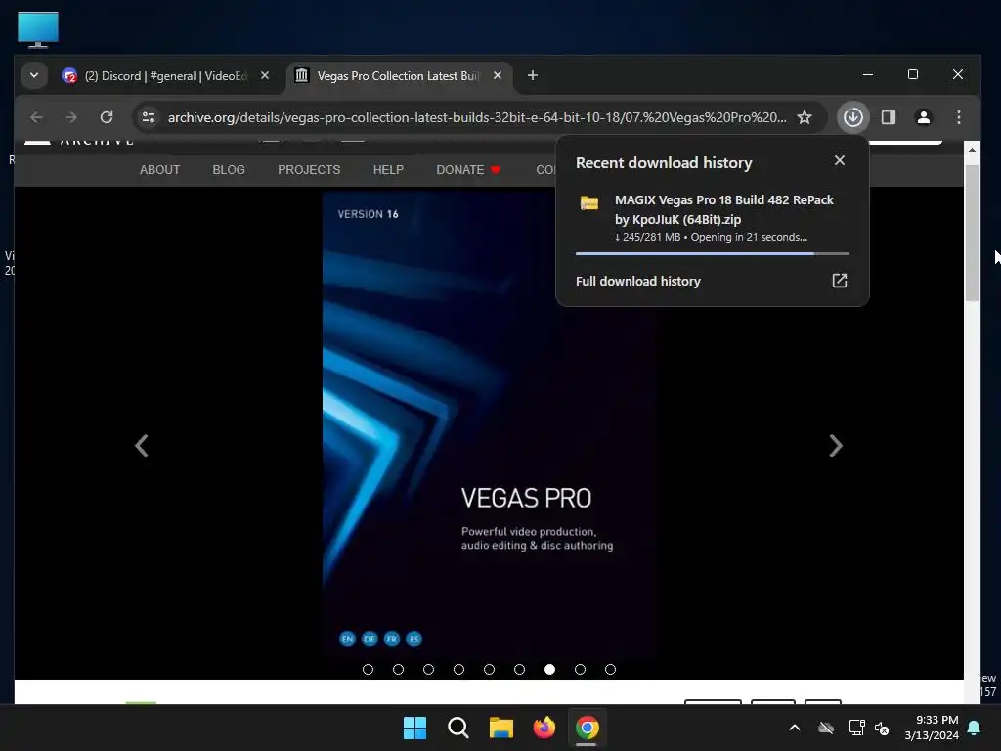Open Chrome's three-dot menu
This screenshot has width=1001, height=751.
click(x=958, y=117)
